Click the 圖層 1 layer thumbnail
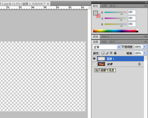 pyautogui.click(x=101, y=59)
